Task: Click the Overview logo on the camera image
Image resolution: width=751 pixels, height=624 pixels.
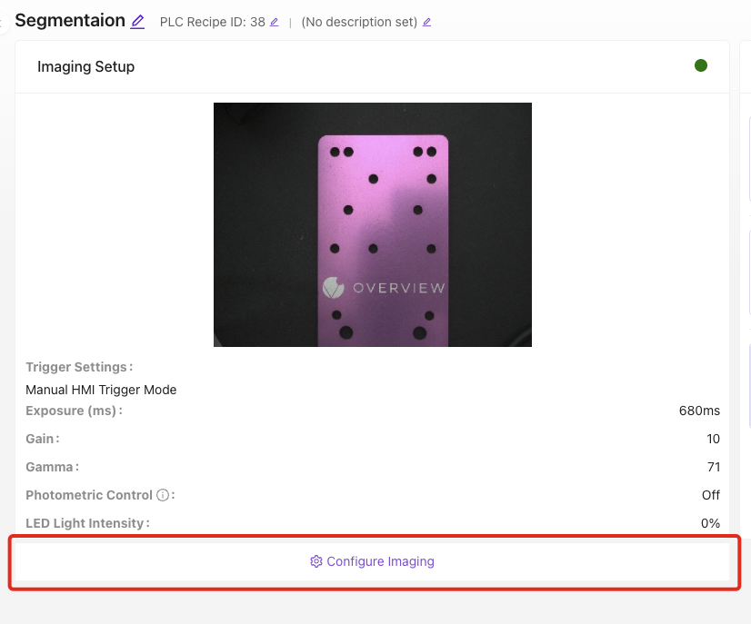Action: [333, 287]
